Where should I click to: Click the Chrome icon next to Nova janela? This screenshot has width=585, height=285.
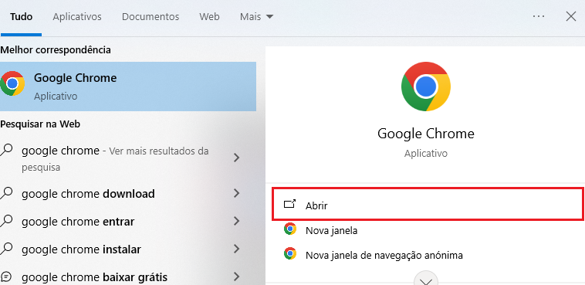tap(290, 229)
